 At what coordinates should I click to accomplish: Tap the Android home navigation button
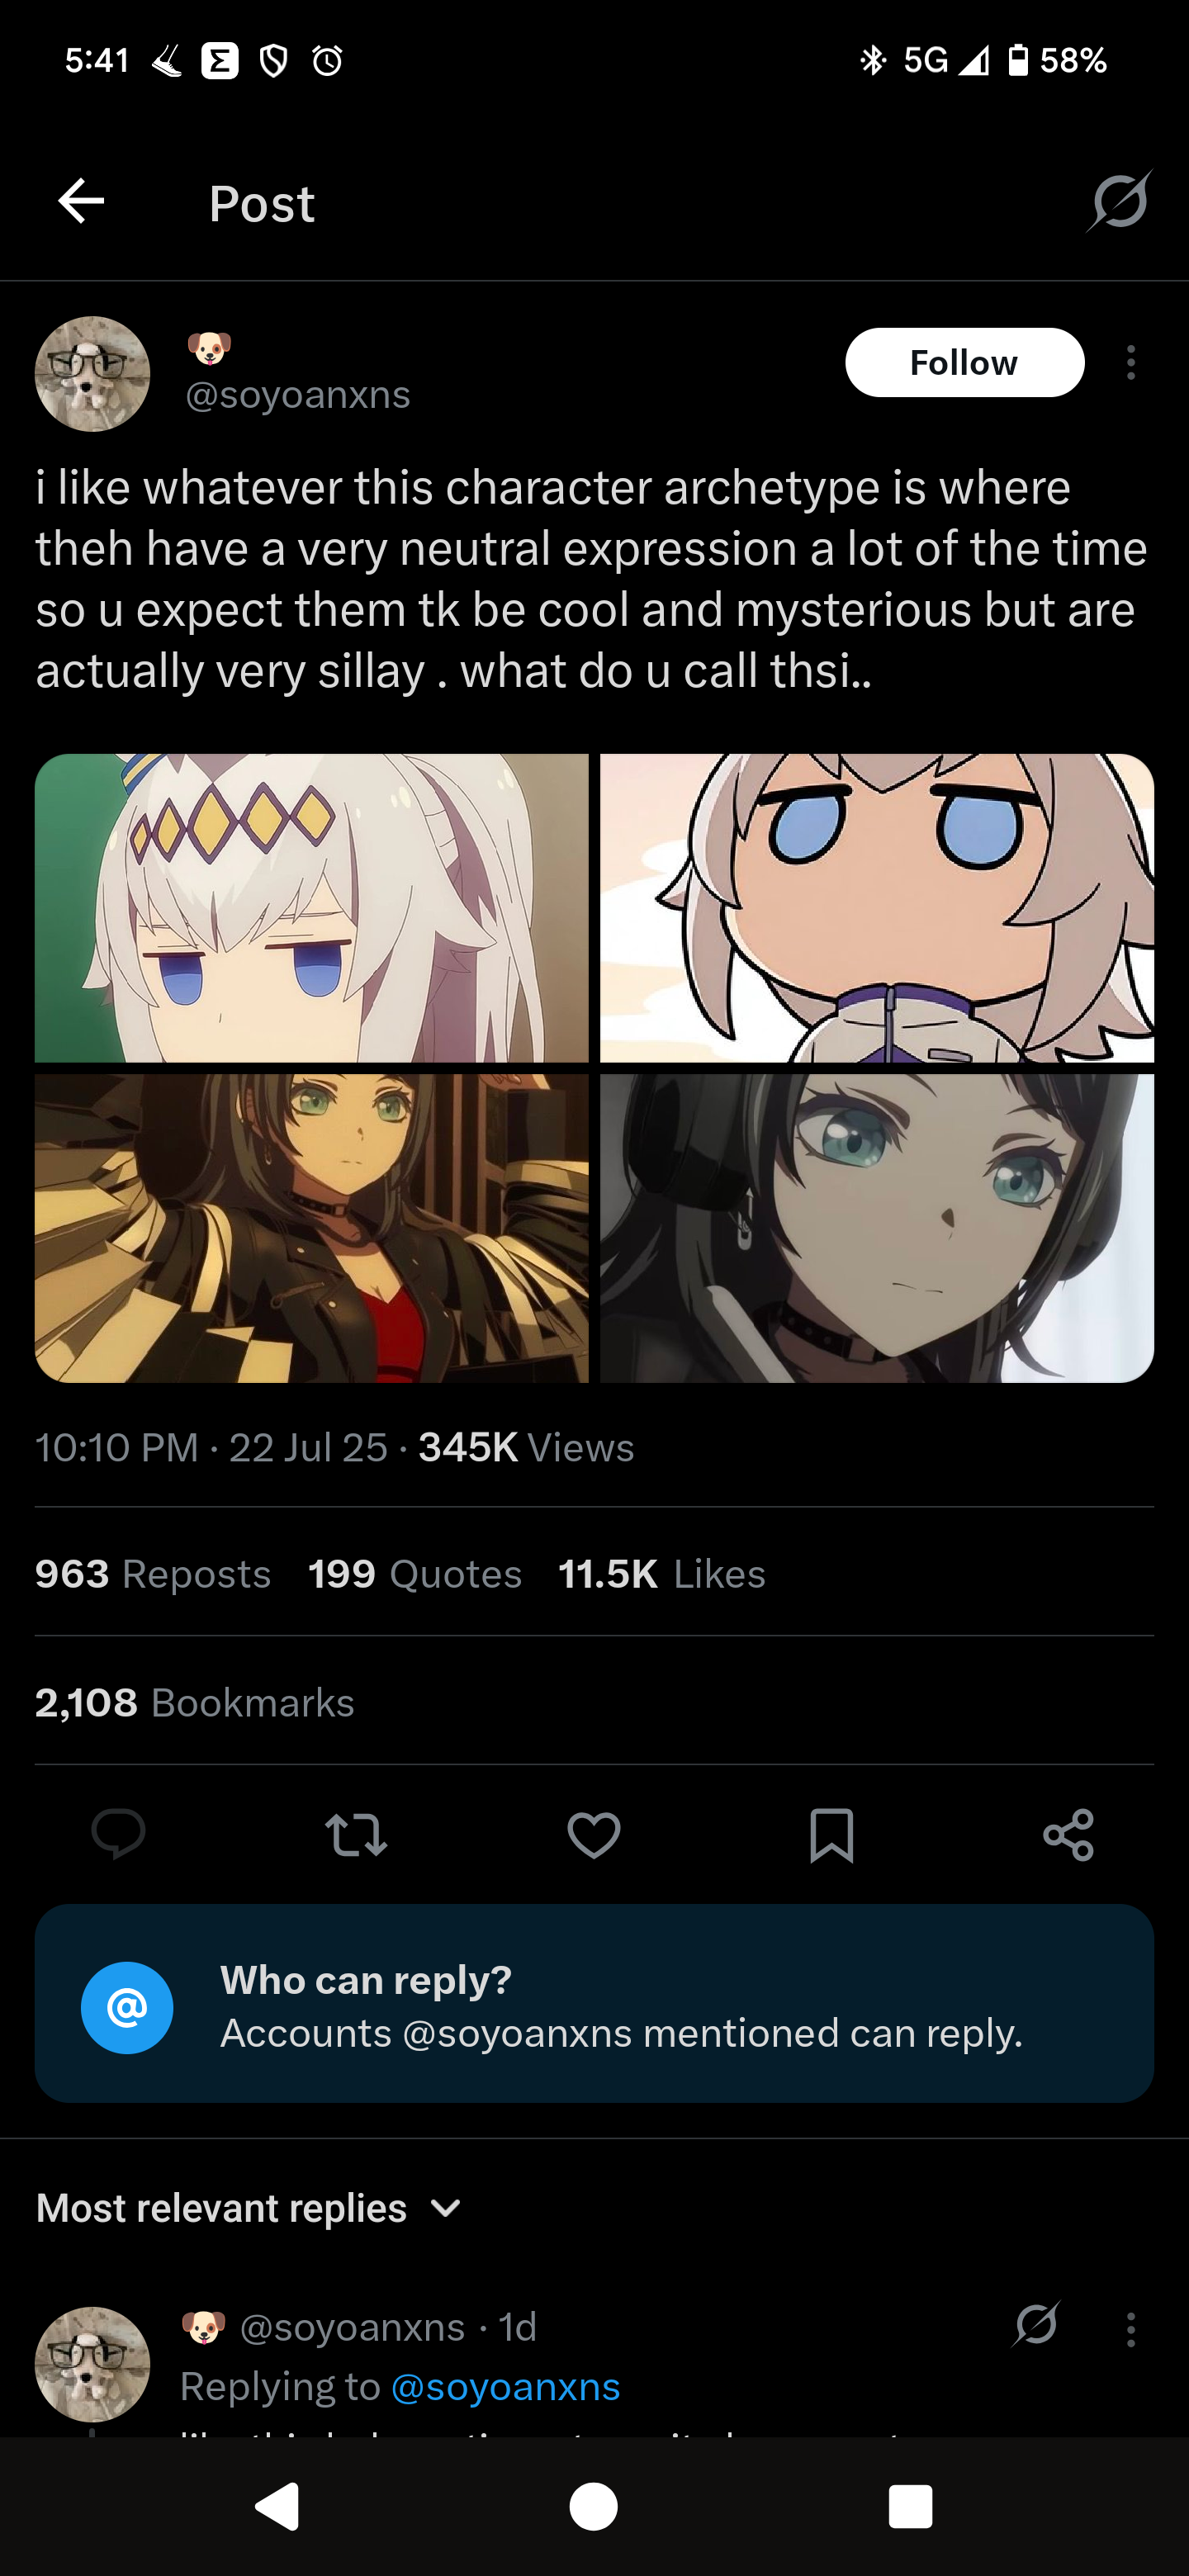594,2506
